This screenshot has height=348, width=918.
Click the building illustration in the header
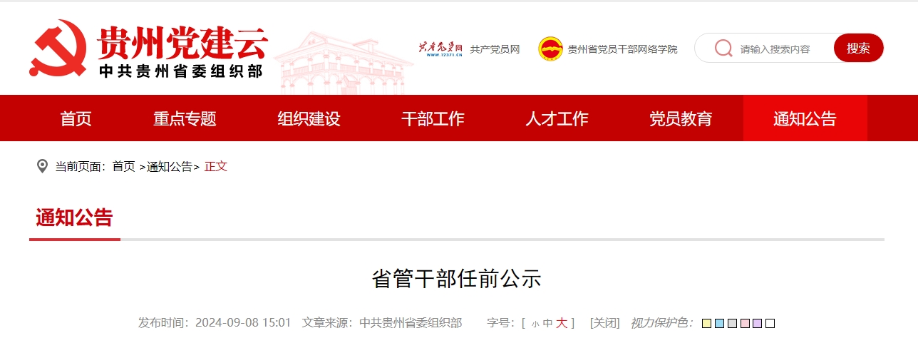343,63
